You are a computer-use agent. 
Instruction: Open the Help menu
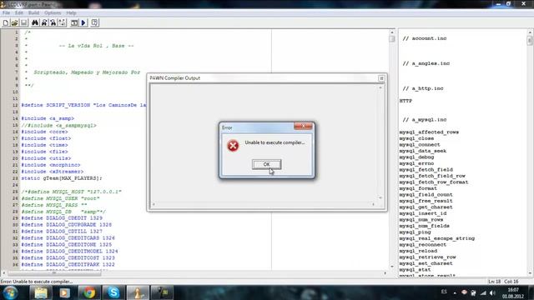click(x=71, y=13)
